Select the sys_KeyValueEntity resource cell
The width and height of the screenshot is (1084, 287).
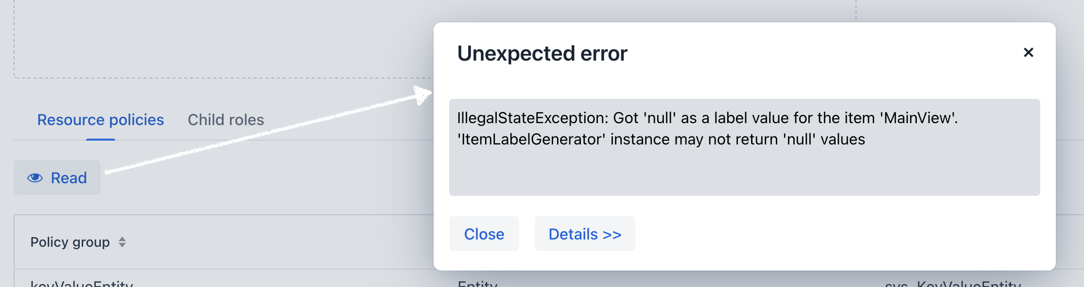click(x=953, y=283)
